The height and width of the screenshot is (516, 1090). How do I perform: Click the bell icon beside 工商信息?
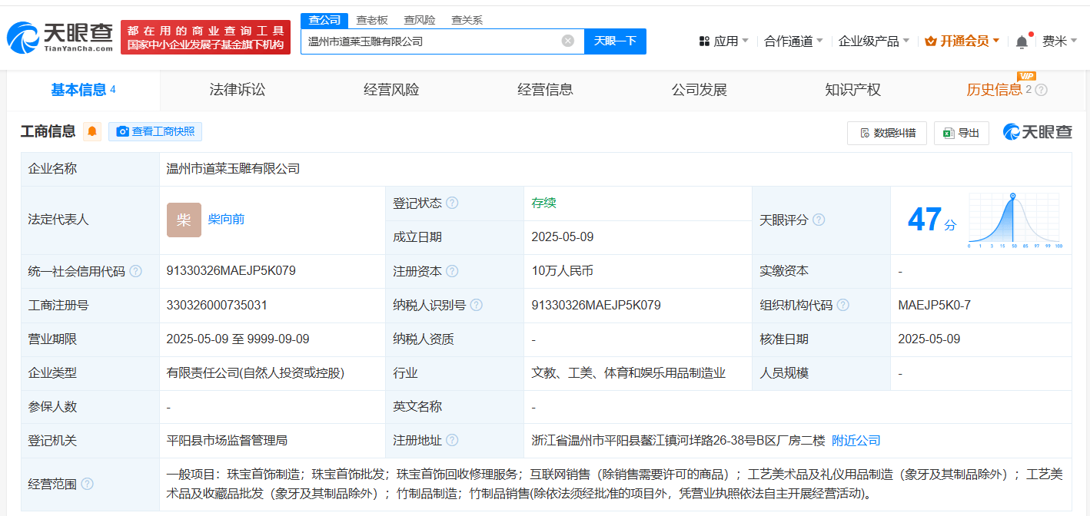point(91,131)
